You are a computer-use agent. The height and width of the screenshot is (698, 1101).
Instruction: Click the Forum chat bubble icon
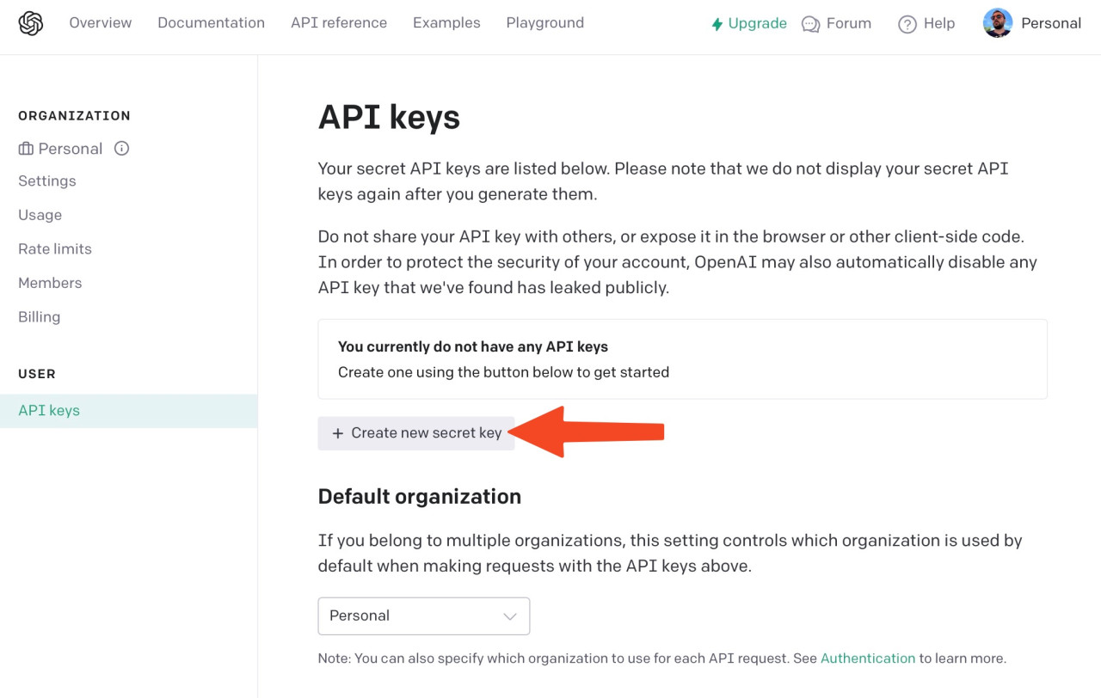[x=810, y=24]
